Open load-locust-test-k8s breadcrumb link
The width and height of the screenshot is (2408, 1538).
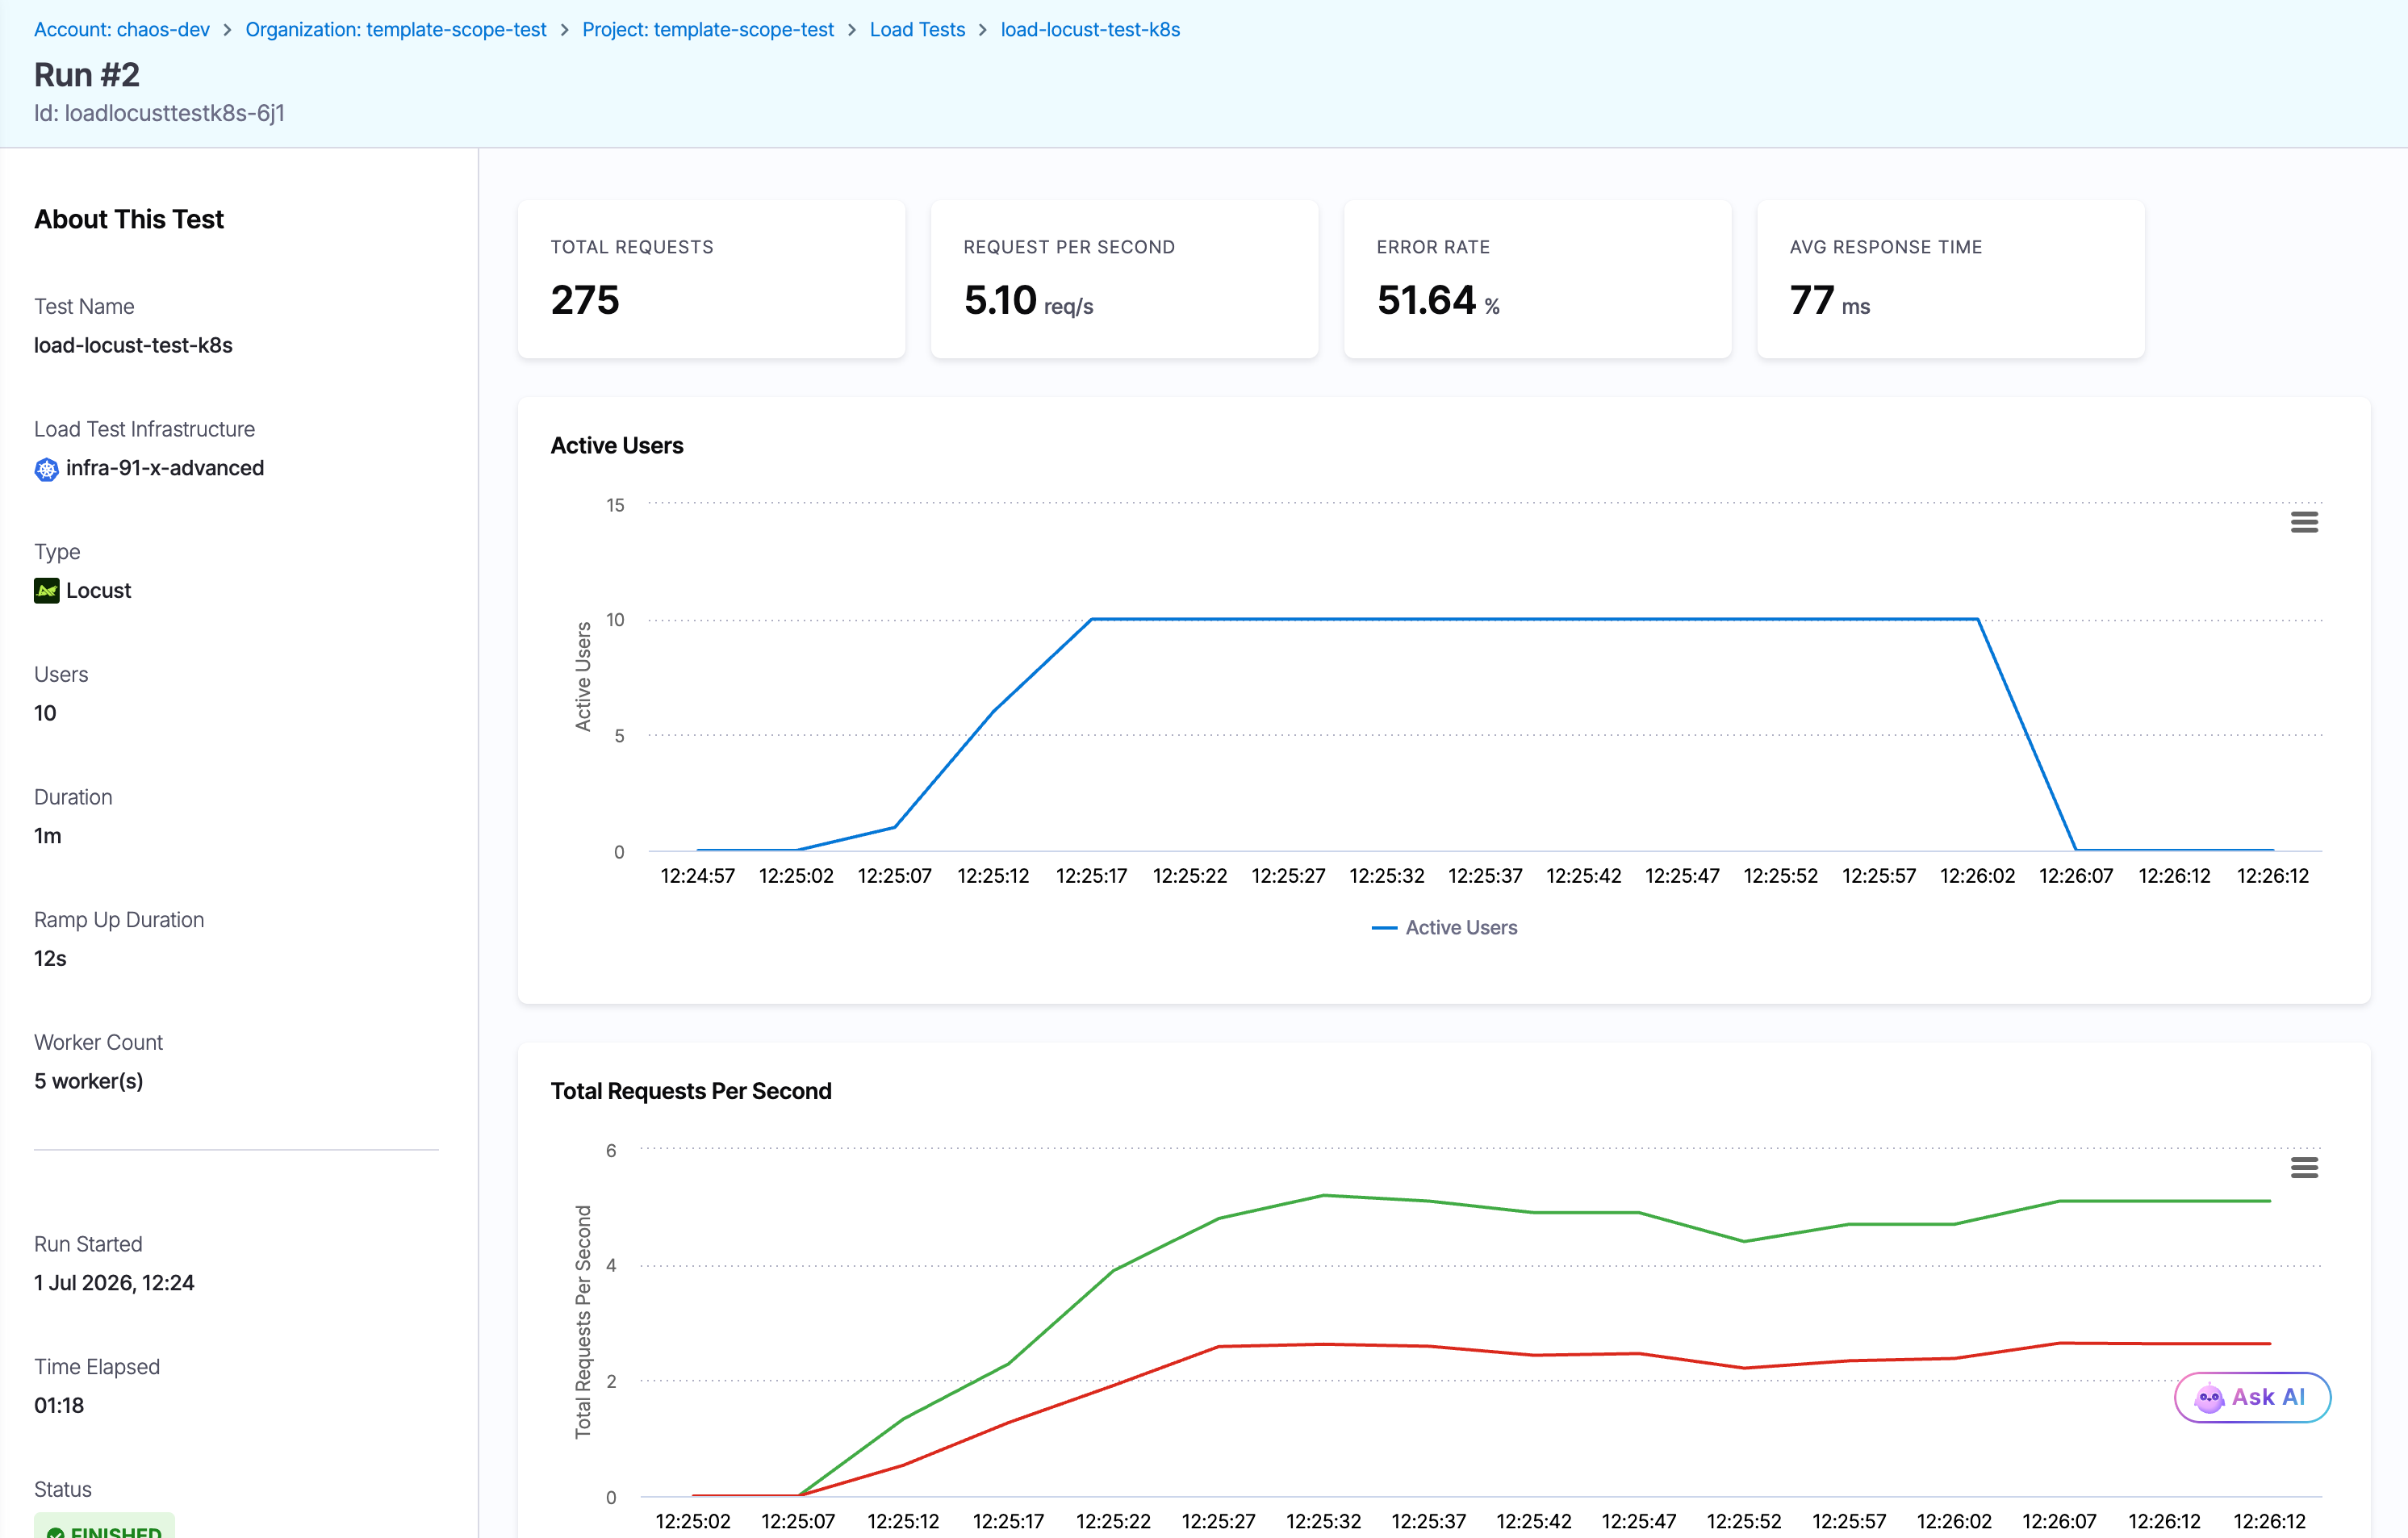tap(1090, 30)
